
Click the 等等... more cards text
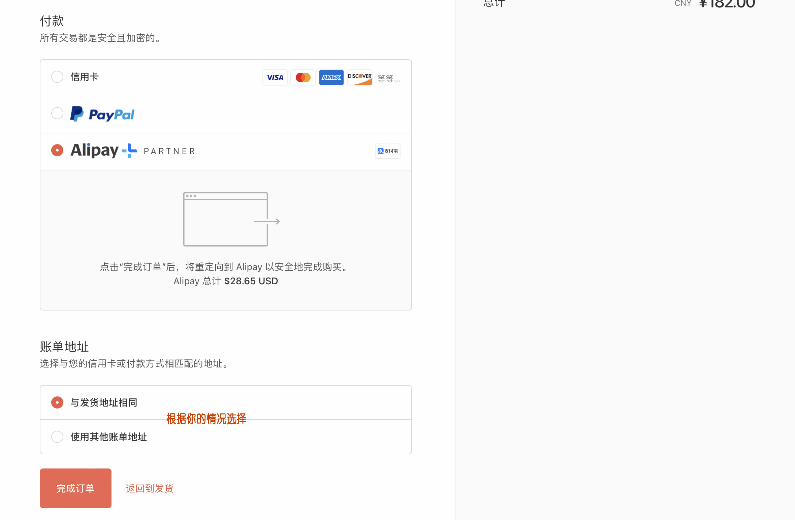pyautogui.click(x=389, y=78)
